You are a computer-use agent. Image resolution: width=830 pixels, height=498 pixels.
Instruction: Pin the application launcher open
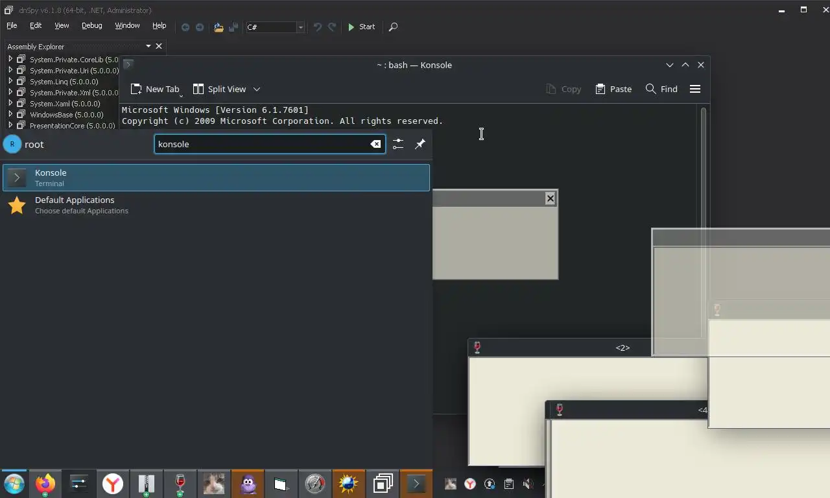click(x=420, y=144)
